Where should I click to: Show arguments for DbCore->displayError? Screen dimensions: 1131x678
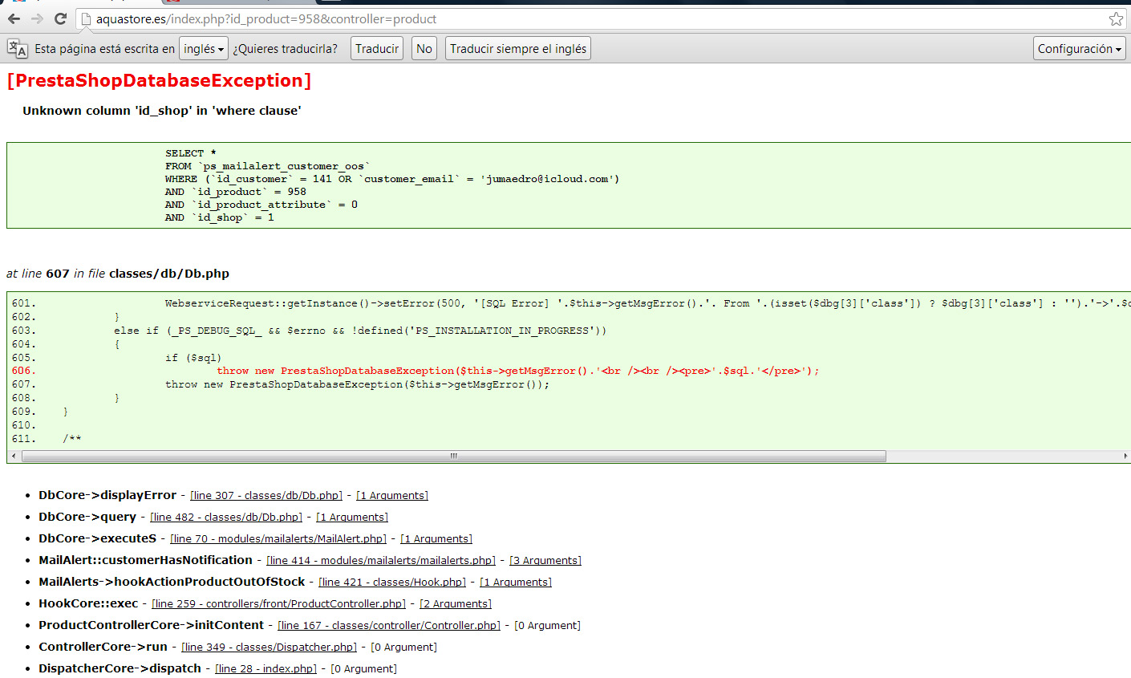click(392, 496)
